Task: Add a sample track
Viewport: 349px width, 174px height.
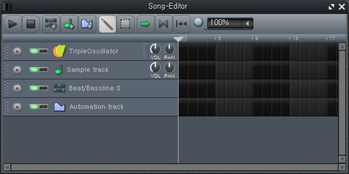Action: pyautogui.click(x=69, y=24)
